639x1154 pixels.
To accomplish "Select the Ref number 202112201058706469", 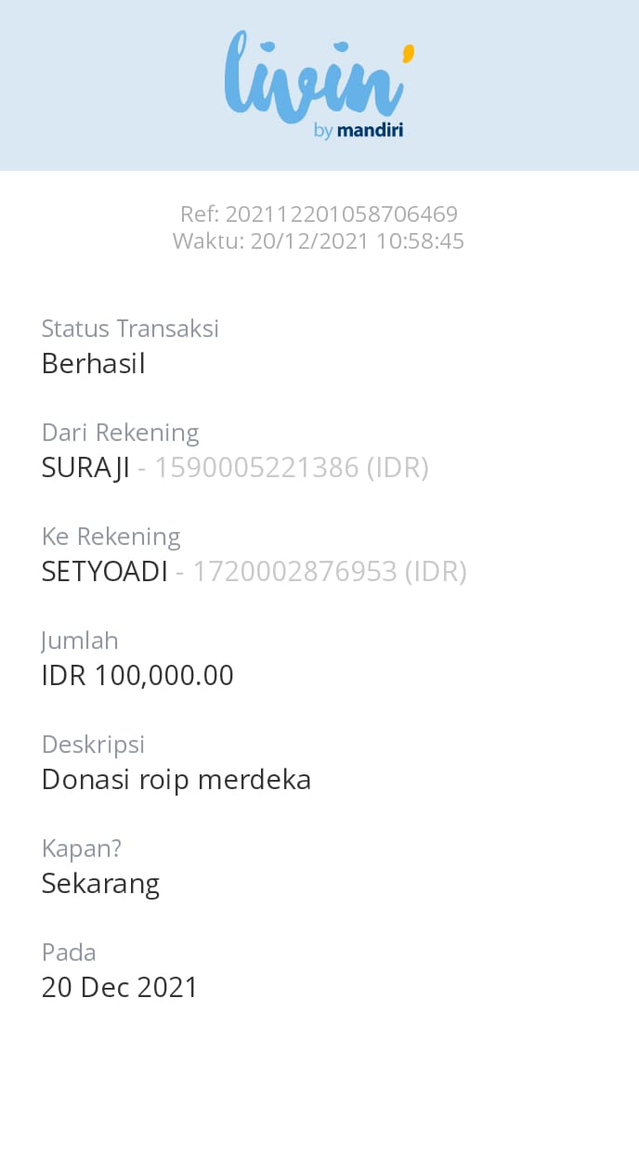I will point(341,214).
